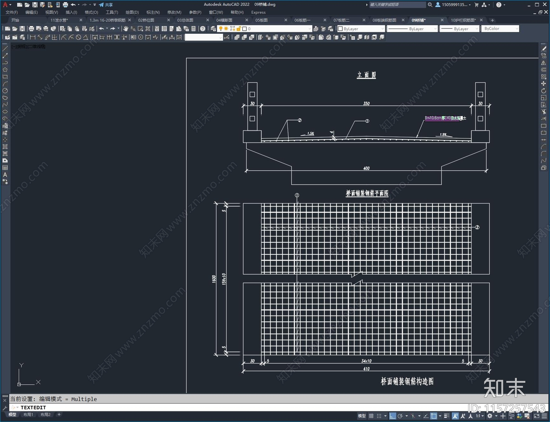Open the ByLayer lineweight dropdown
The image size is (550, 422).
(x=460, y=29)
